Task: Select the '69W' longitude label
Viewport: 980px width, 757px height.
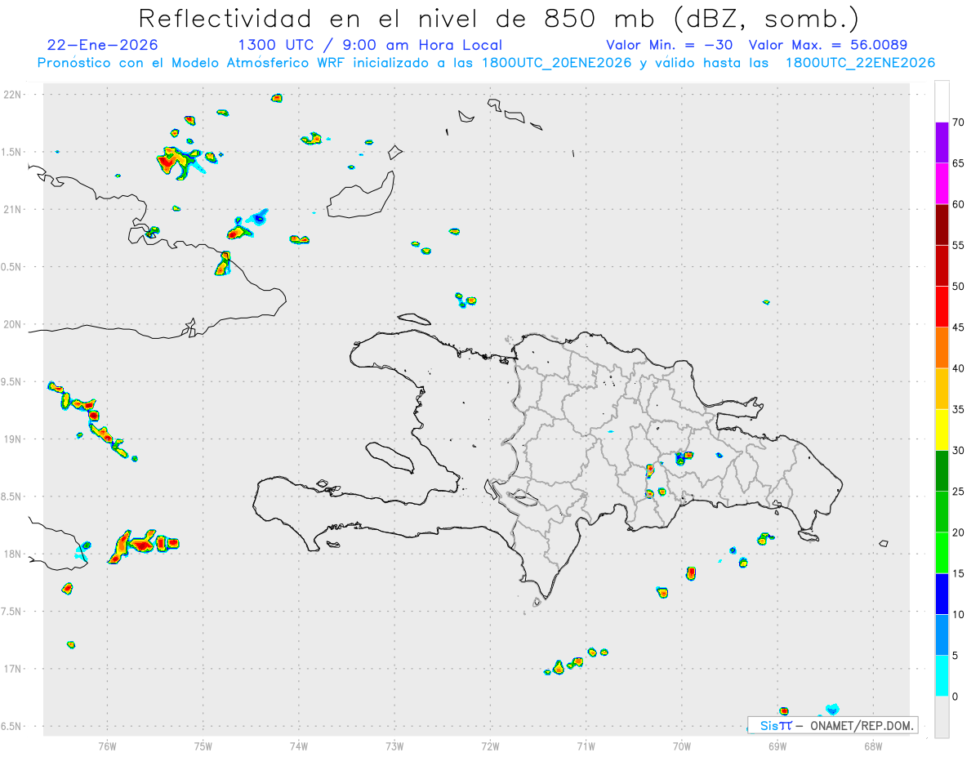Action: point(777,746)
